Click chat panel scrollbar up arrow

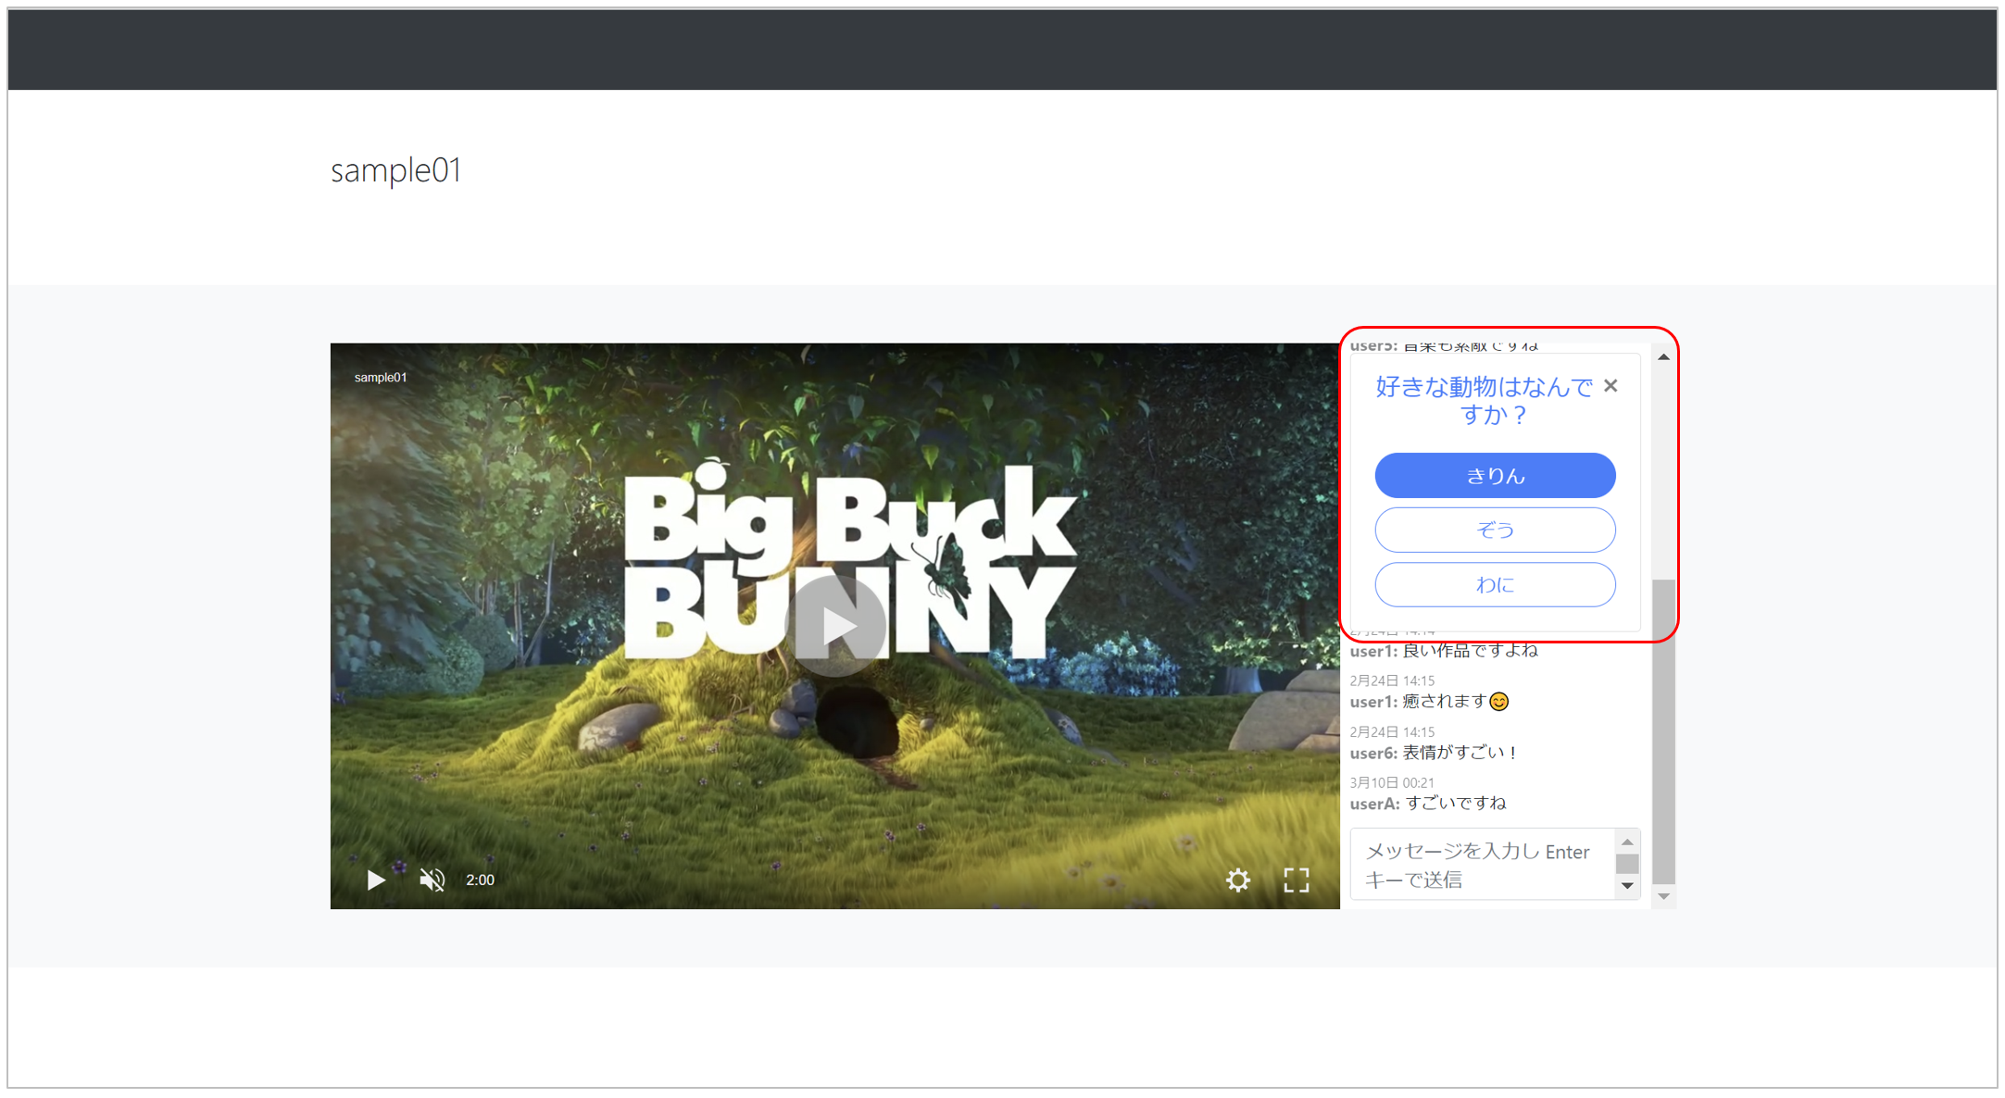coord(1663,356)
